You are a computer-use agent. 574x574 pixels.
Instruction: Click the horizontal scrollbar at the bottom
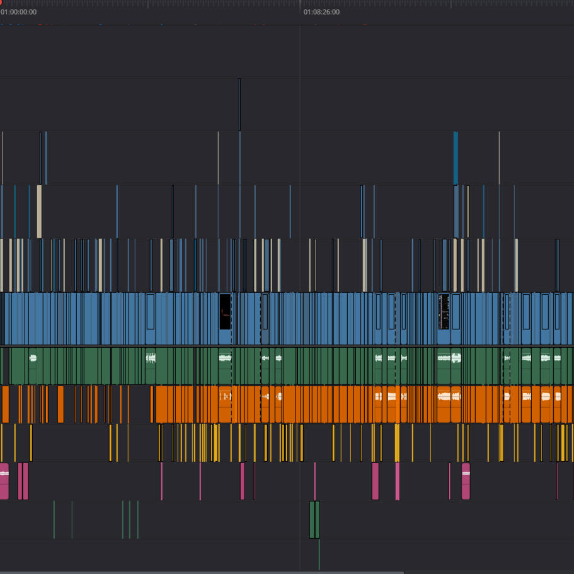(x=202, y=572)
